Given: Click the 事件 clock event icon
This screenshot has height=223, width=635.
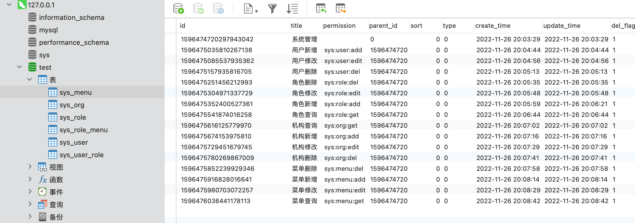Looking at the screenshot, I should (x=42, y=192).
